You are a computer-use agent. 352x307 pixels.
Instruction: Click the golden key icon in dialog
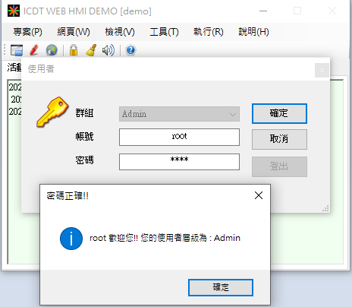[52, 112]
